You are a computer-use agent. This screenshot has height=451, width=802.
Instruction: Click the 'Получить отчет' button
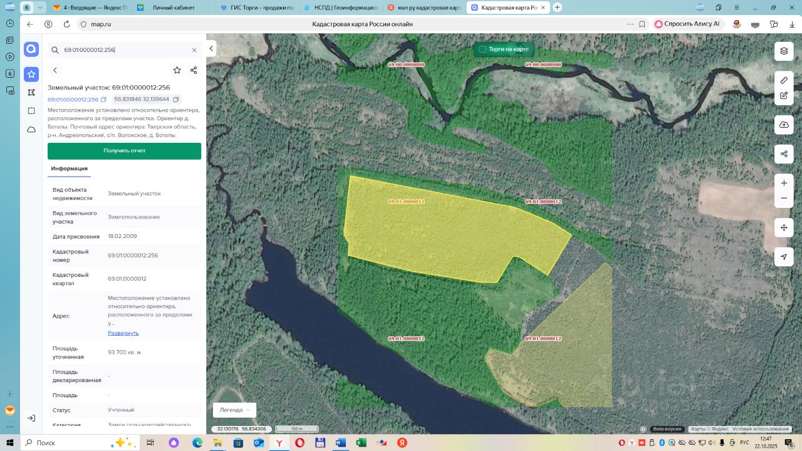click(x=124, y=151)
